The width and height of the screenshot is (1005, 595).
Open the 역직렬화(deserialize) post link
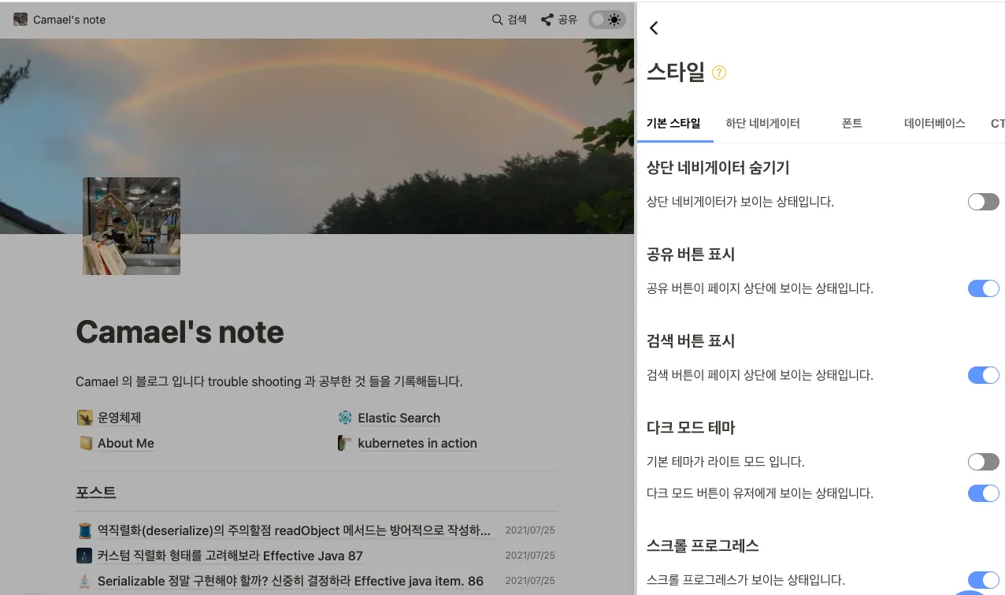(295, 530)
